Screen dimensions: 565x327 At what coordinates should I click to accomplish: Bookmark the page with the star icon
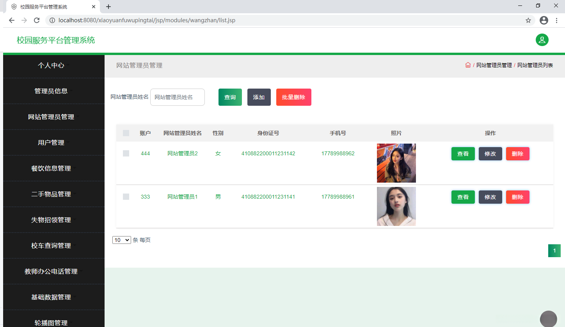point(528,20)
